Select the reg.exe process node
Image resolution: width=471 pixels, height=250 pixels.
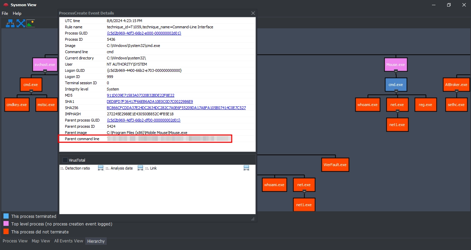[x=425, y=105]
